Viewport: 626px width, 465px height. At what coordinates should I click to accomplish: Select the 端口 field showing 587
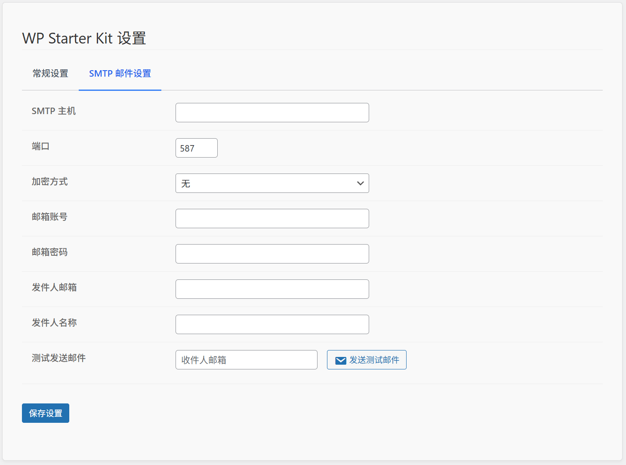(196, 148)
